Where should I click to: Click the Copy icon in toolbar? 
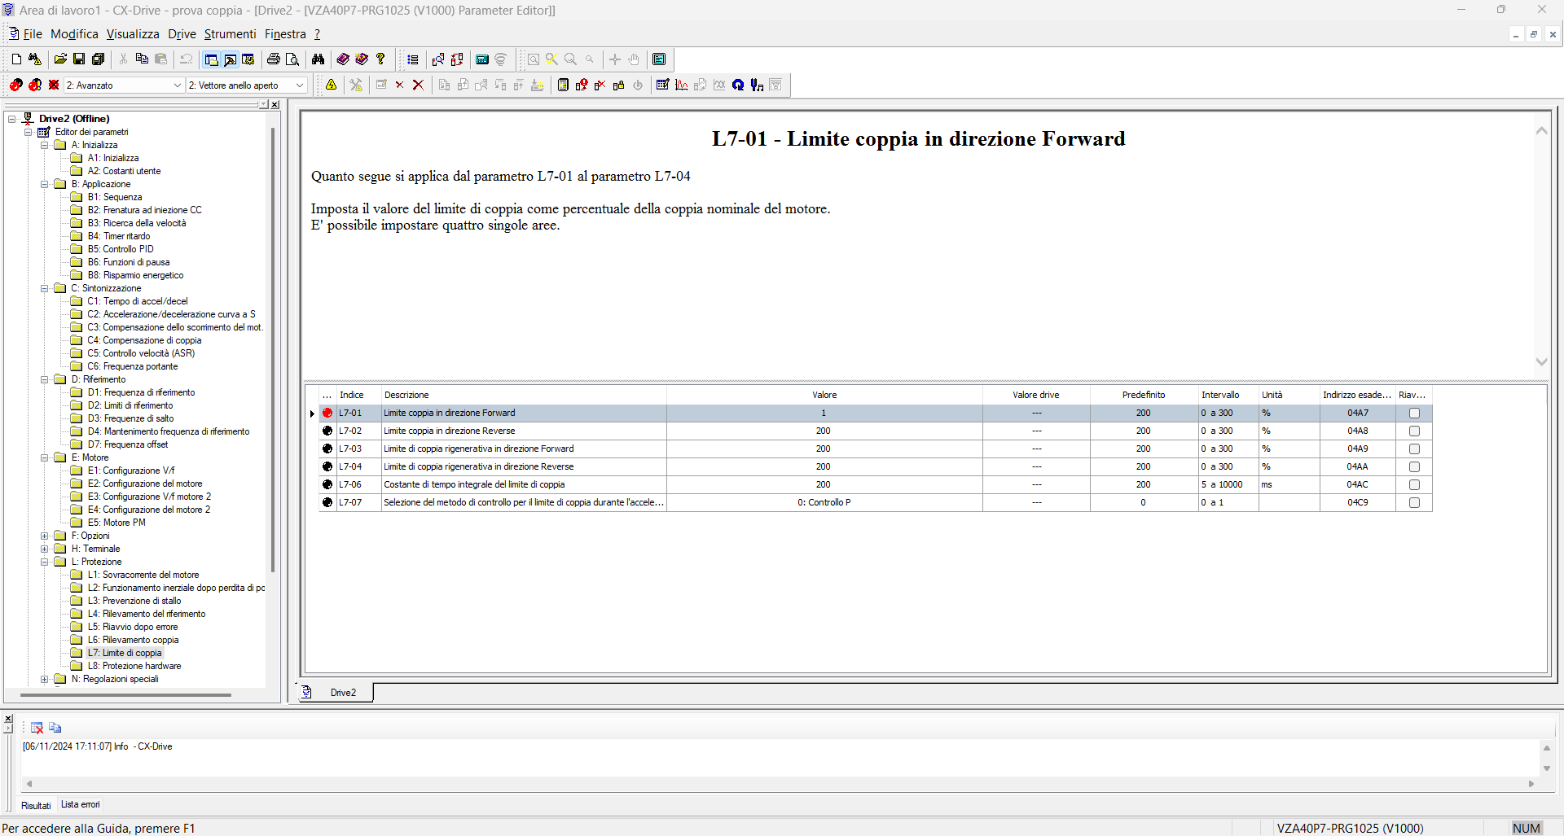142,59
